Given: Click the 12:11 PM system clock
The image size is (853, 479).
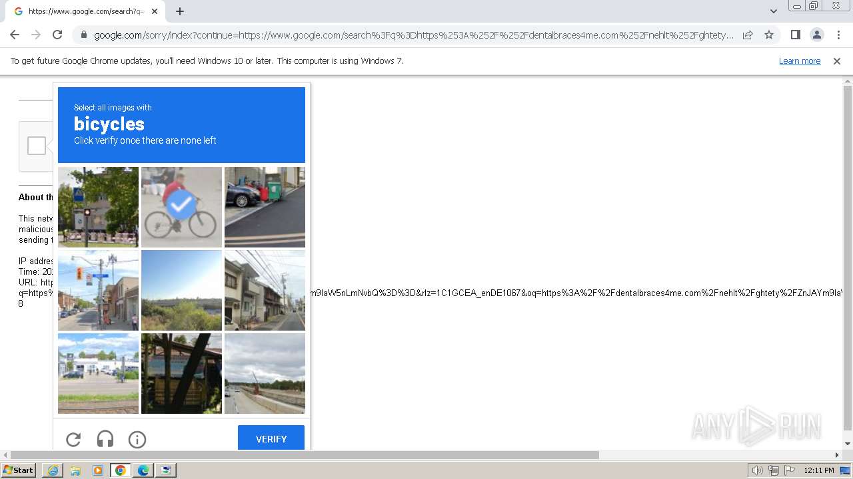Looking at the screenshot, I should point(819,470).
